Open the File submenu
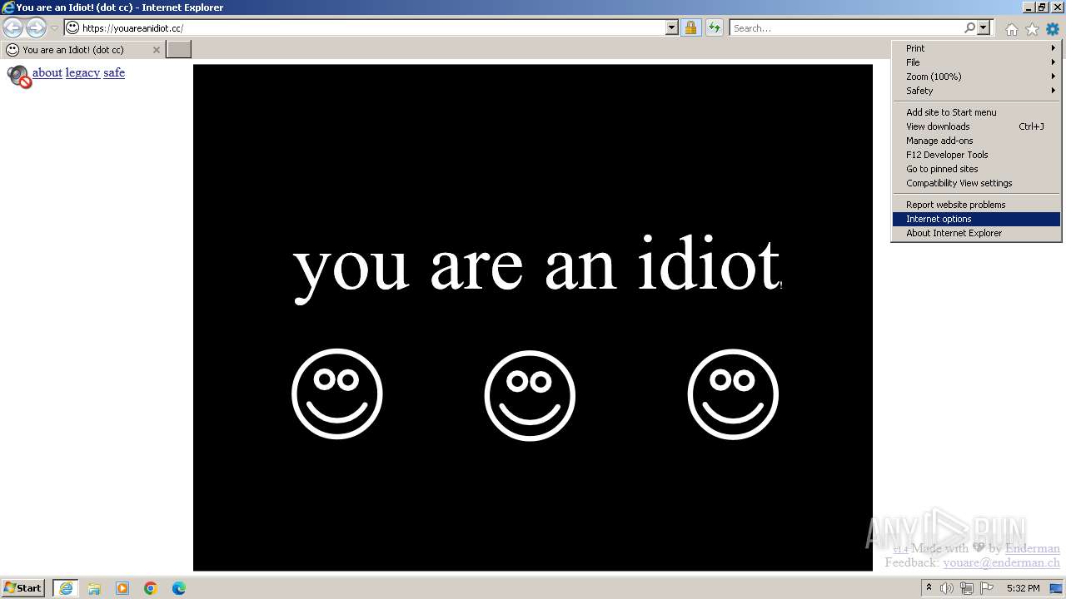The width and height of the screenshot is (1066, 599). click(x=976, y=62)
